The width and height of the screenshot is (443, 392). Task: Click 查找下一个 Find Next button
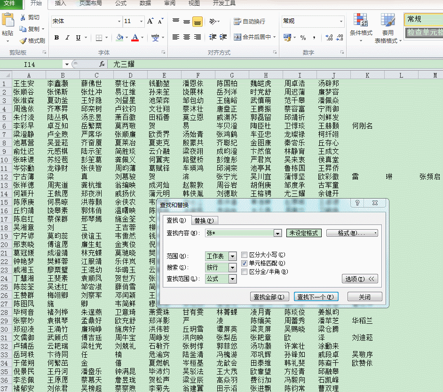click(316, 297)
